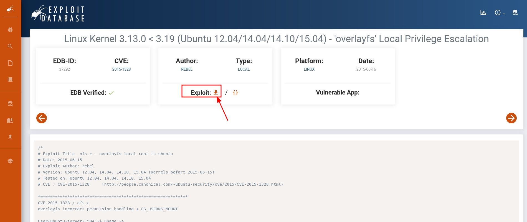Click the overlayfs exploit page title
527x222 pixels.
pyautogui.click(x=276, y=39)
